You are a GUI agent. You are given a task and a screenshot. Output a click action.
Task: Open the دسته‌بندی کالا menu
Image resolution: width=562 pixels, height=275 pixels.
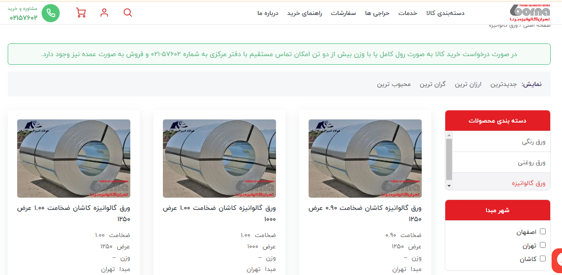(445, 13)
